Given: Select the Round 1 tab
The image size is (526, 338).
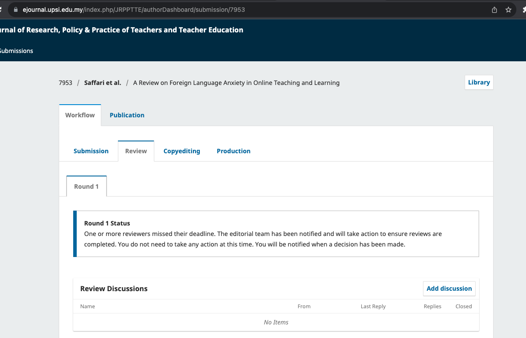Looking at the screenshot, I should point(86,187).
